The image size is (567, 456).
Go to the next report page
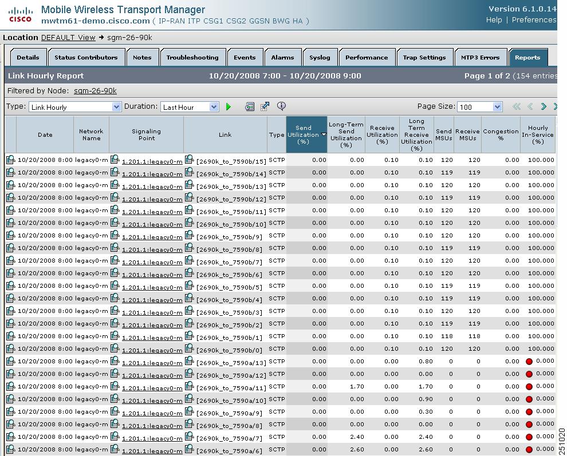coord(544,106)
